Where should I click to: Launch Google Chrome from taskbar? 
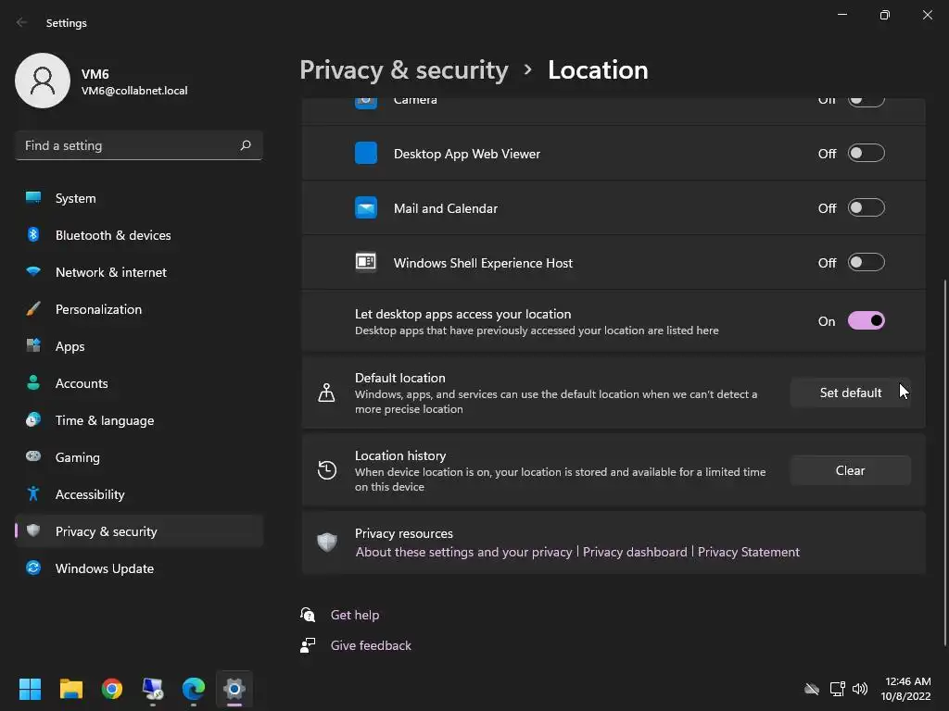point(112,689)
